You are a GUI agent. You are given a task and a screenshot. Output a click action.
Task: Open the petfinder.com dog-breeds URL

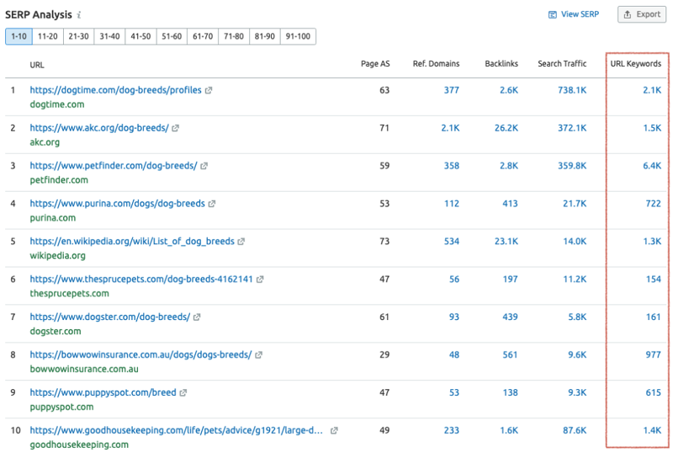[x=114, y=166]
